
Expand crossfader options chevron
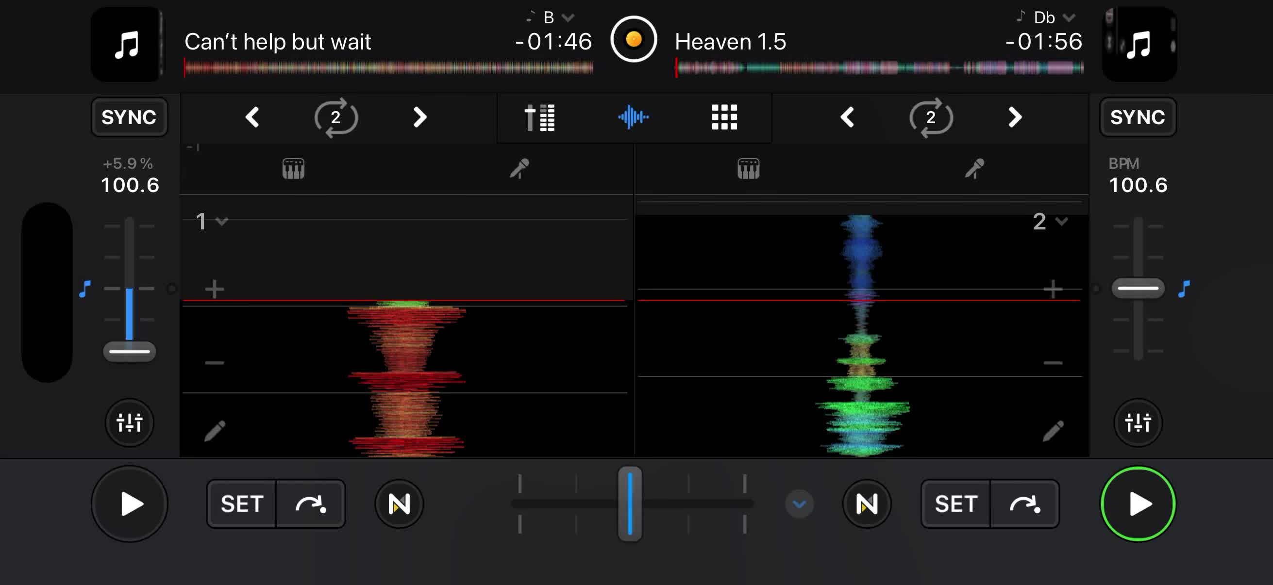(x=799, y=504)
